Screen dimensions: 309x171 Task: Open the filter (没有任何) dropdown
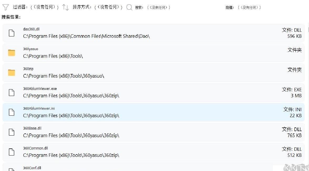pyautogui.click(x=45, y=7)
